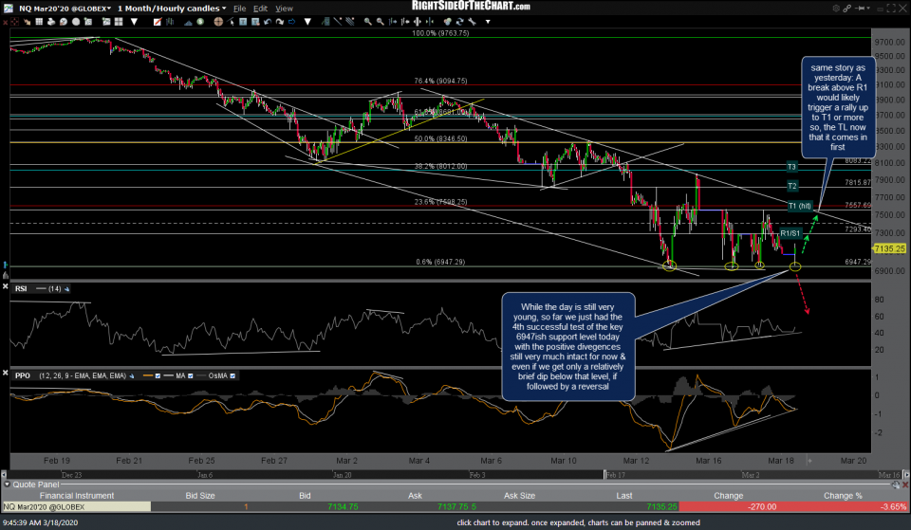Select the NQ Mar20'20 @GLOBEX quote row
Screen dimensions: 911x530
point(455,507)
